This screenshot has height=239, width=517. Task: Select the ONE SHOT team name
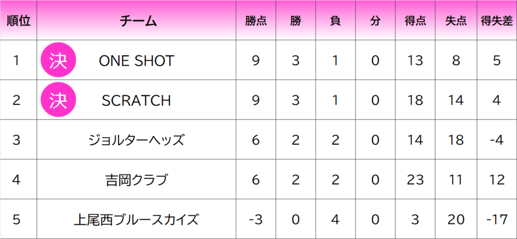[x=136, y=61]
